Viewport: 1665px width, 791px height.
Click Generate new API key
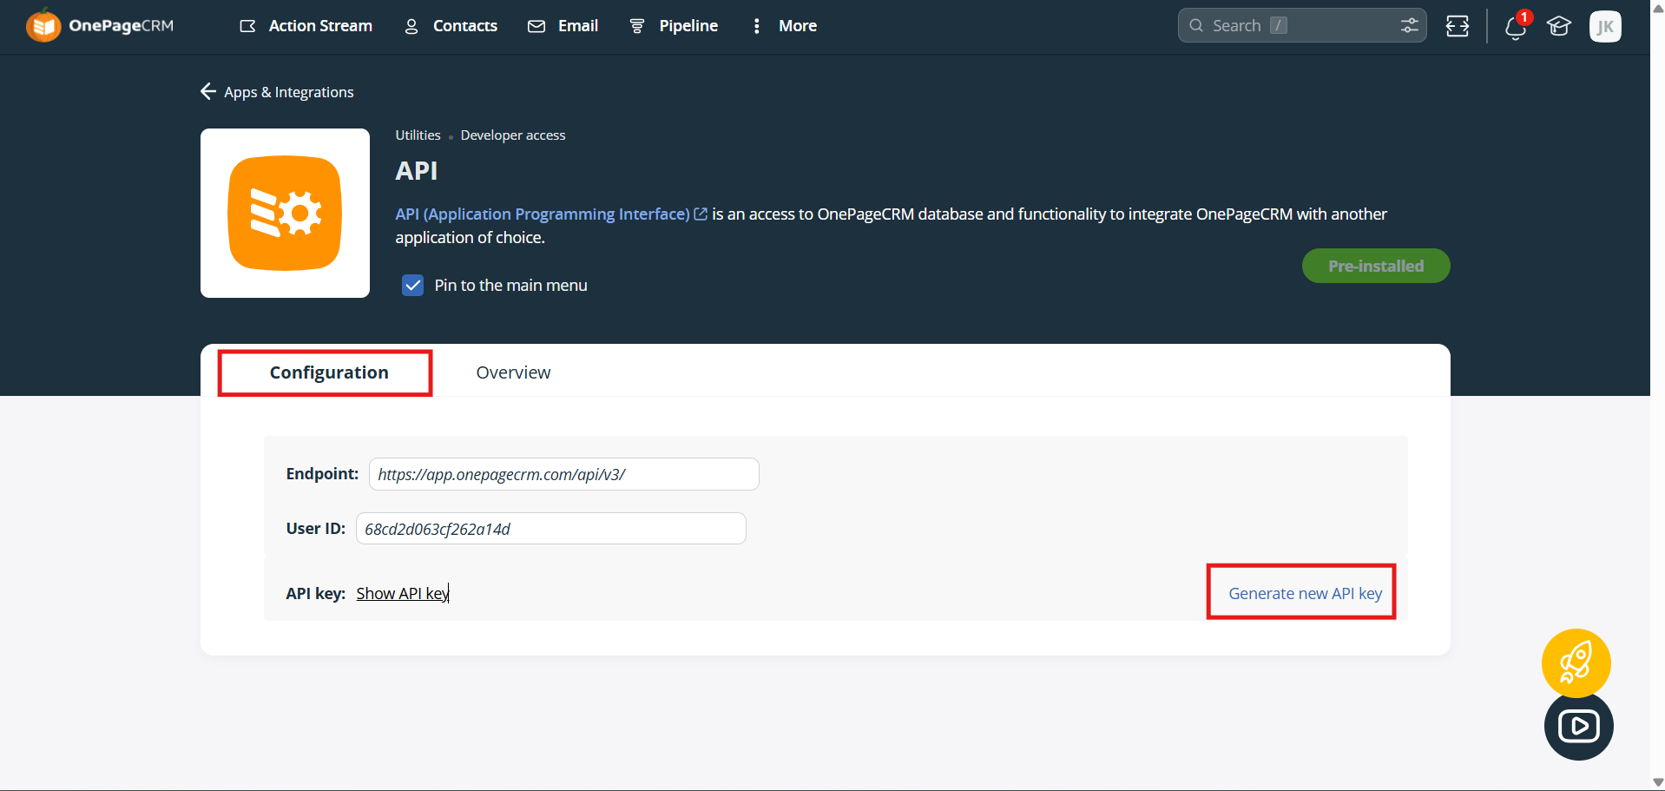pos(1305,593)
